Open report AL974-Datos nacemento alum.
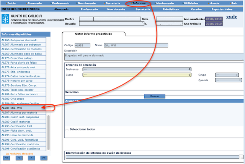245x164 pixels. pos(23,76)
